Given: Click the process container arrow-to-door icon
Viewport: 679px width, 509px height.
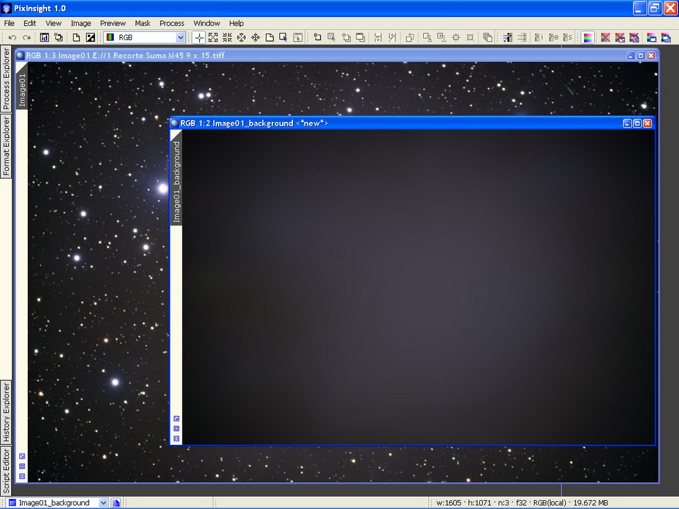Looking at the screenshot, I should coord(507,38).
